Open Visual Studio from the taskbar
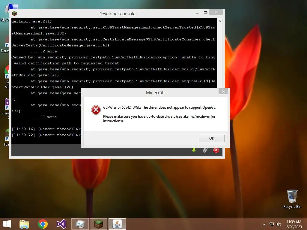The width and height of the screenshot is (307, 230). click(x=61, y=224)
